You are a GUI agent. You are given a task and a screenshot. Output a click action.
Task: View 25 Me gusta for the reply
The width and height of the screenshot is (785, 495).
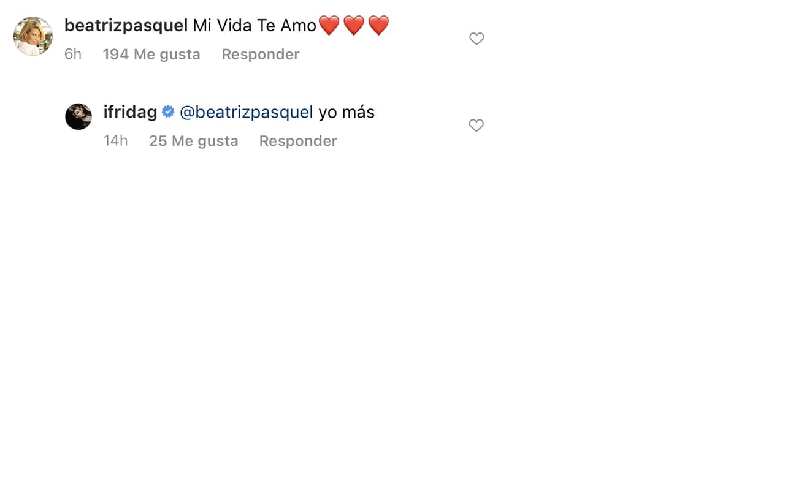point(193,141)
